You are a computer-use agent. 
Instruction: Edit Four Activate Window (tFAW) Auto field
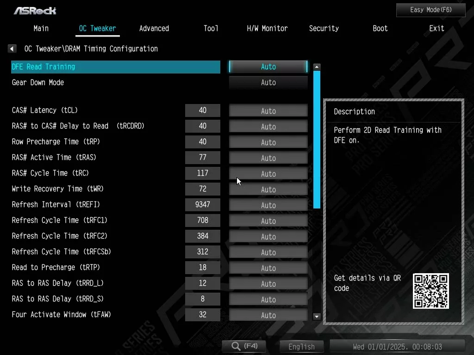268,315
